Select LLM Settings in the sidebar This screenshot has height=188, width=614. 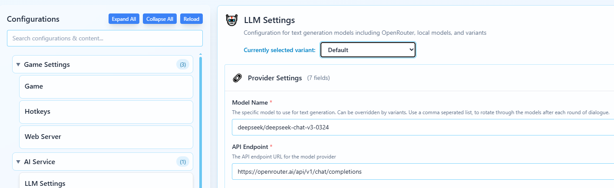click(106, 182)
